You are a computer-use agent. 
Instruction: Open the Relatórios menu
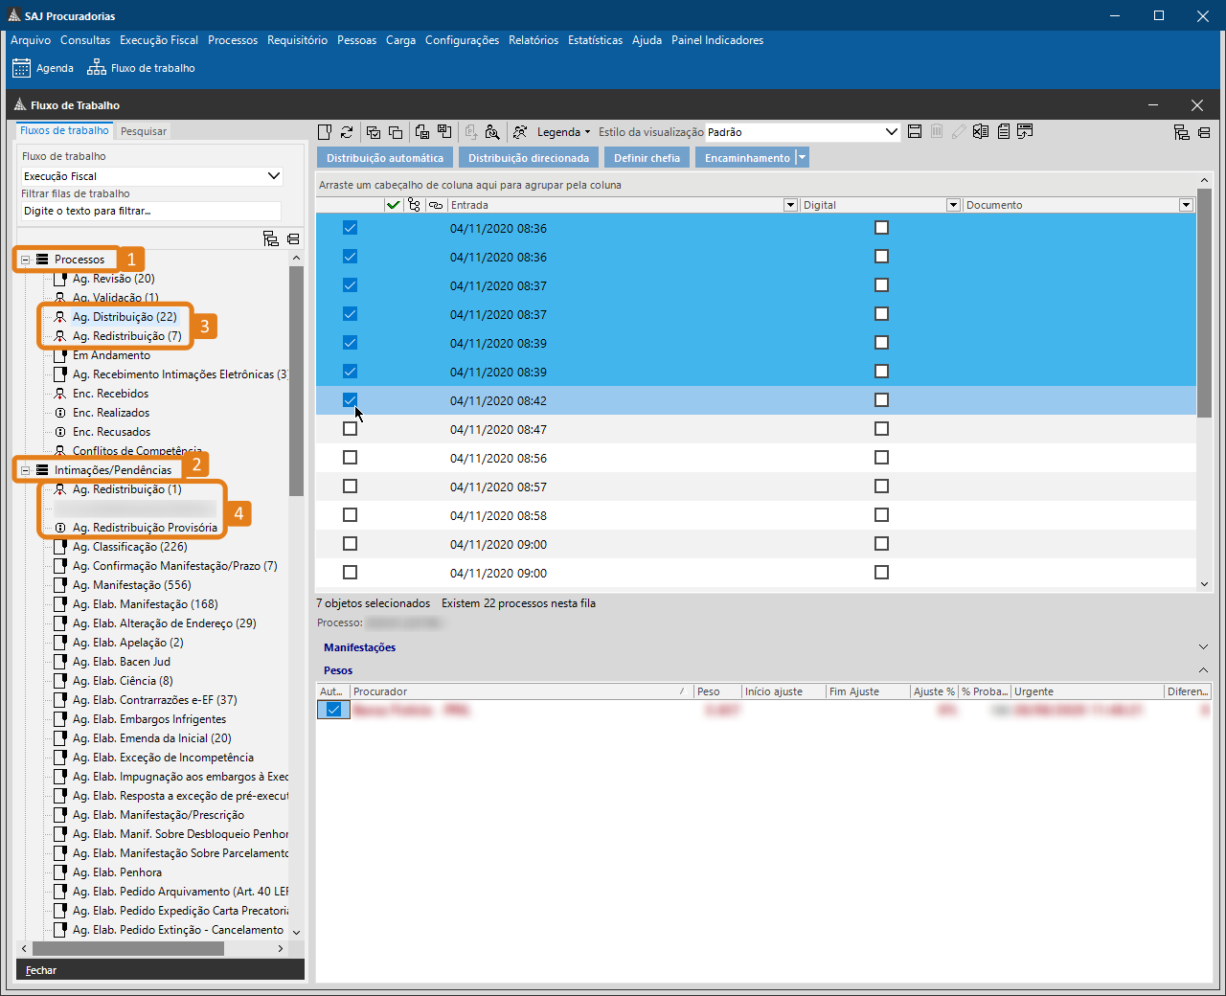click(x=534, y=40)
